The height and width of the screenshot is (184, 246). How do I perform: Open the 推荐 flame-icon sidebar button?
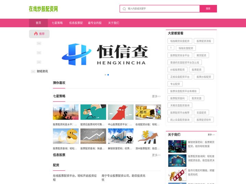tap(39, 34)
